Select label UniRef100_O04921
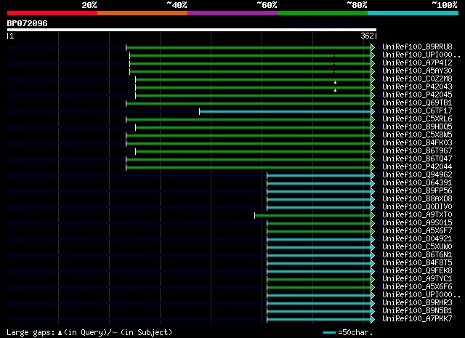Screen dimensions: 465x338 coord(417,239)
